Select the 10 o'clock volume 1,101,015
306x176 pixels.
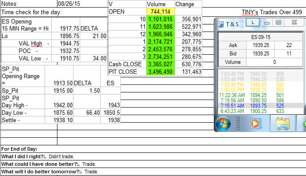tap(160, 19)
